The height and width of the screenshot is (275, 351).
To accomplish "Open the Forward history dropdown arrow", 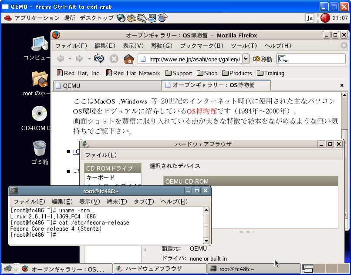I will pos(89,59).
